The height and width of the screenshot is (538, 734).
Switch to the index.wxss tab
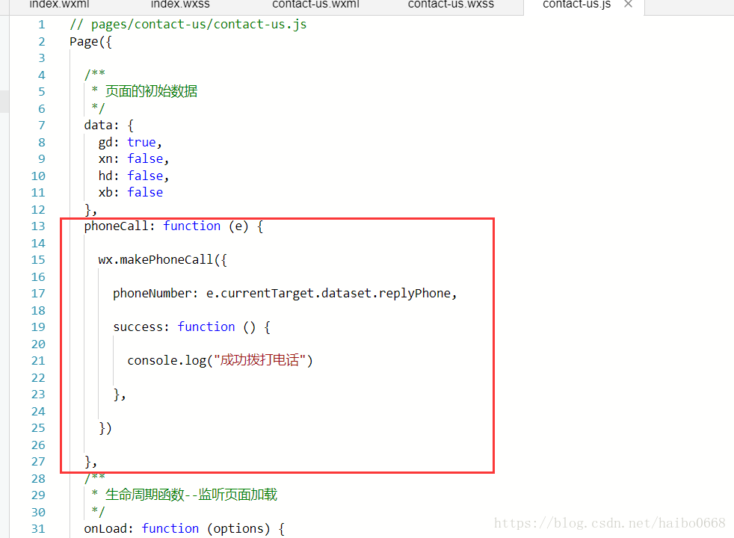coord(180,4)
